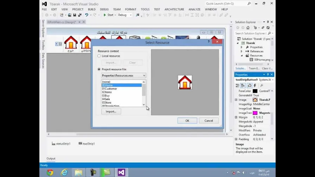Select (none) in the resource list
Screen dimensions: 315x177
click(122, 82)
